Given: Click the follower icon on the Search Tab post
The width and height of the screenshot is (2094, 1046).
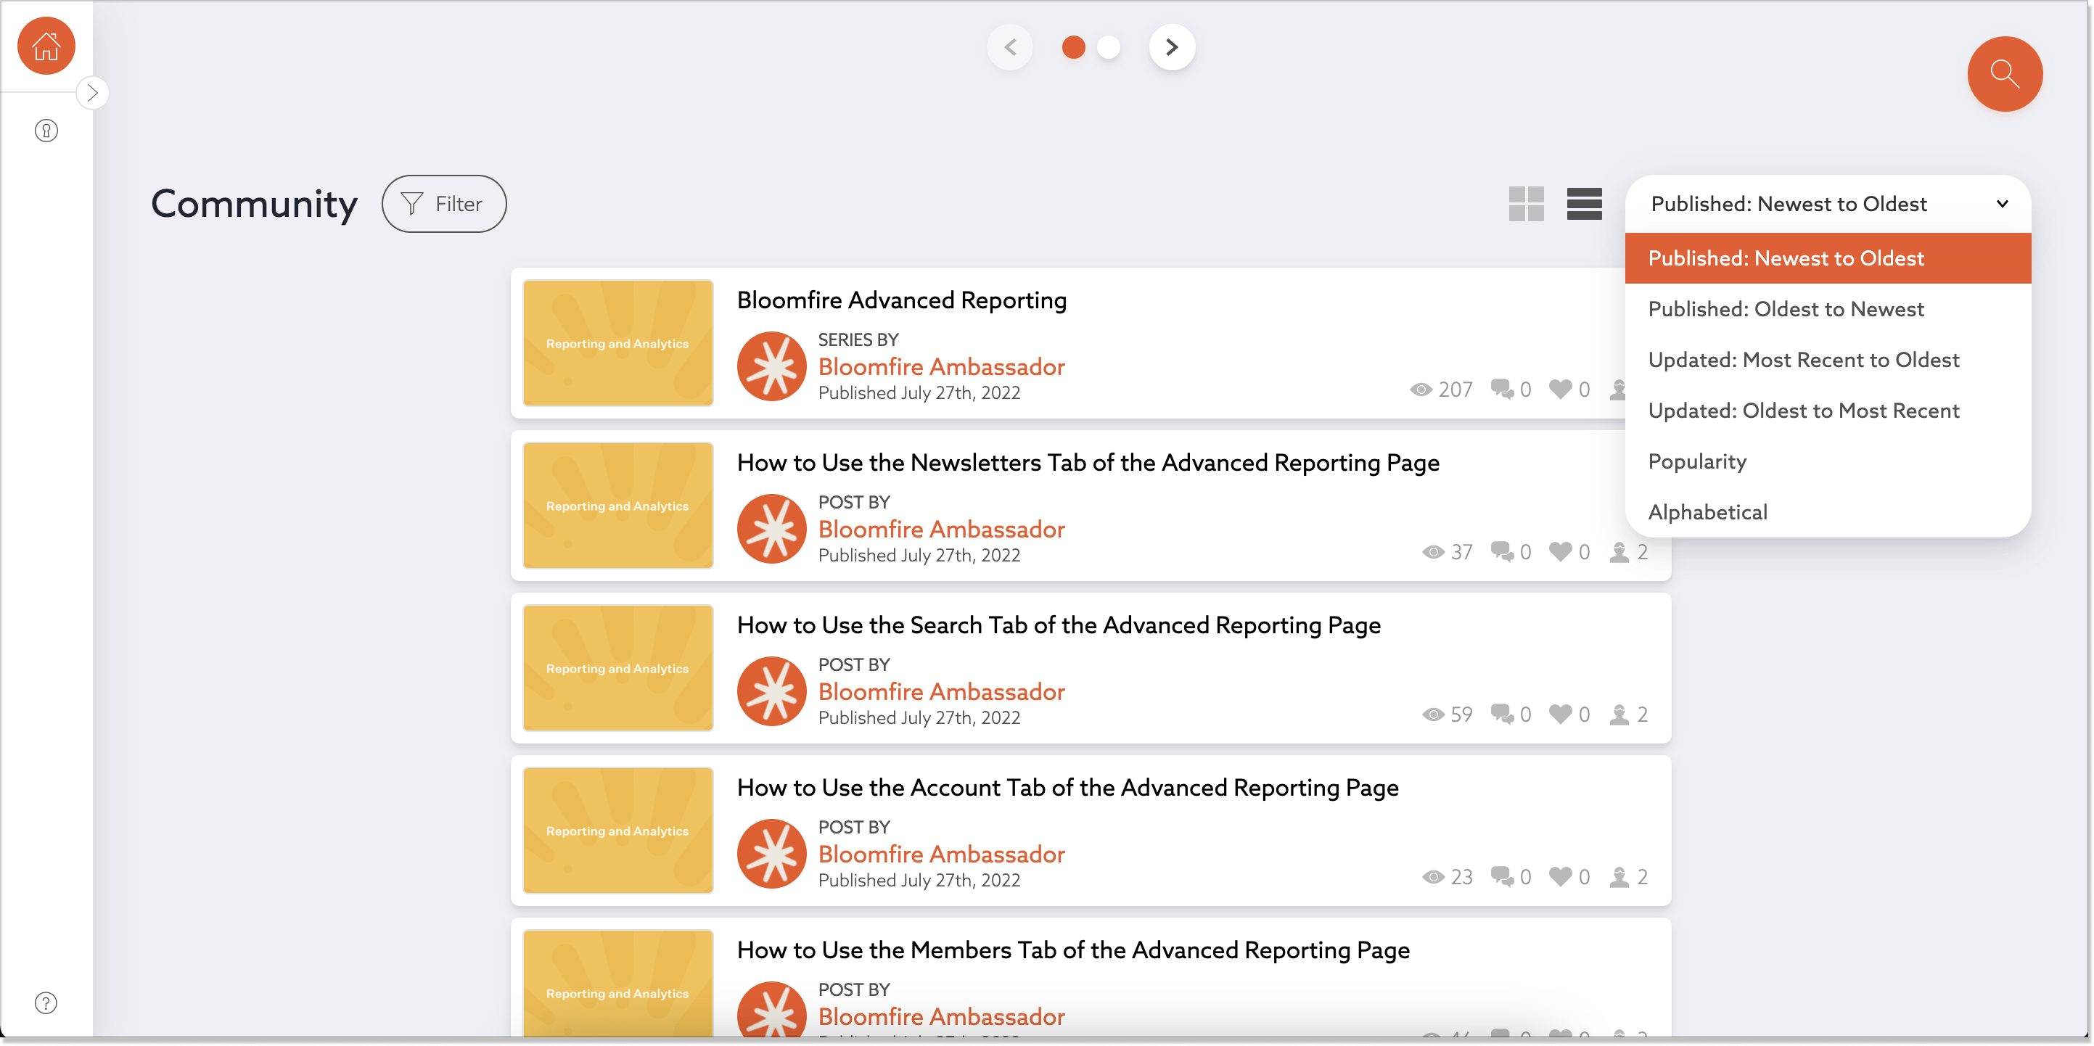Looking at the screenshot, I should pos(1619,715).
